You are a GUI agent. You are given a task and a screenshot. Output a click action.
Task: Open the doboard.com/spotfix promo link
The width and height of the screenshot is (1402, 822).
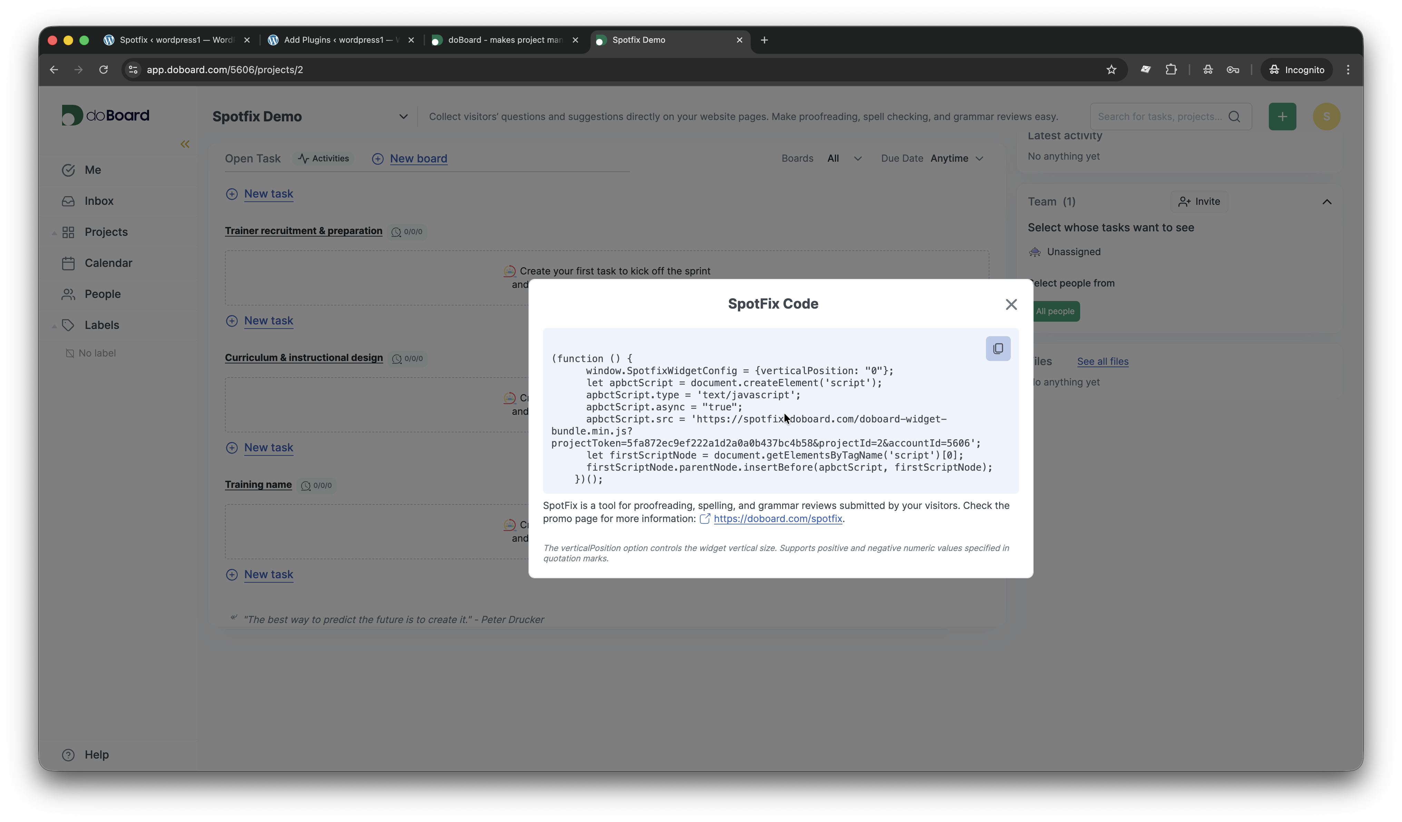[x=778, y=518]
